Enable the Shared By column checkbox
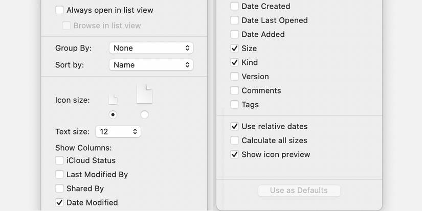The width and height of the screenshot is (422, 211). [59, 189]
